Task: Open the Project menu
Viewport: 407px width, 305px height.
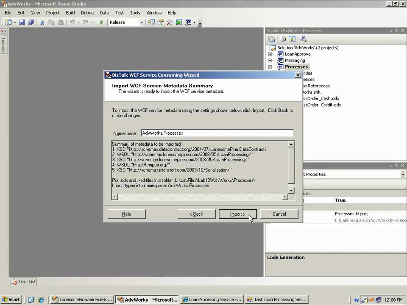Action: 53,13
